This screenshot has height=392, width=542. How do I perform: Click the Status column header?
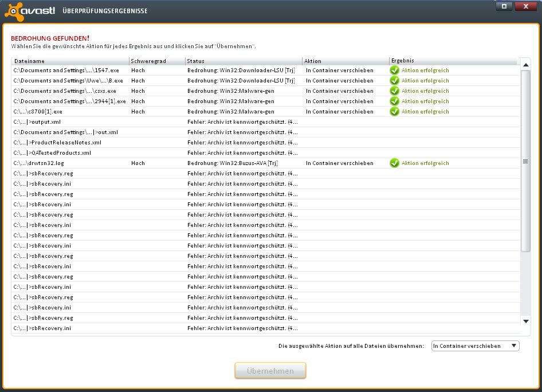click(243, 61)
